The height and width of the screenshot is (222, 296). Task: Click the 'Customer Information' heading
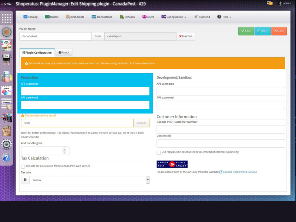click(x=177, y=117)
